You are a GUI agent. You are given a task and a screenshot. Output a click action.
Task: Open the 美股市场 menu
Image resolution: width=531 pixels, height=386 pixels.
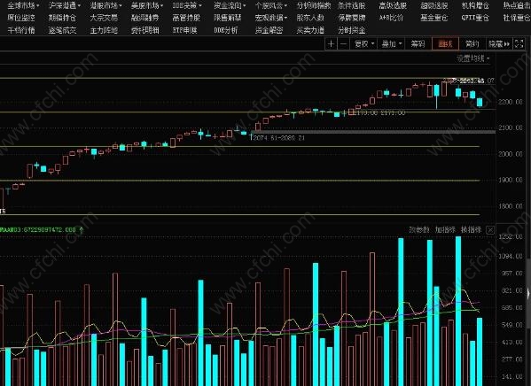[147, 5]
